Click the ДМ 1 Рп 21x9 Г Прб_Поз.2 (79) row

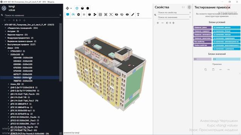(x=24, y=101)
